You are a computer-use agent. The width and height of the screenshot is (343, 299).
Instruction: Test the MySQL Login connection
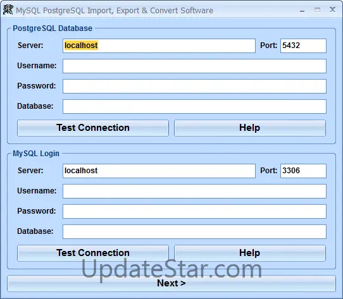93,253
